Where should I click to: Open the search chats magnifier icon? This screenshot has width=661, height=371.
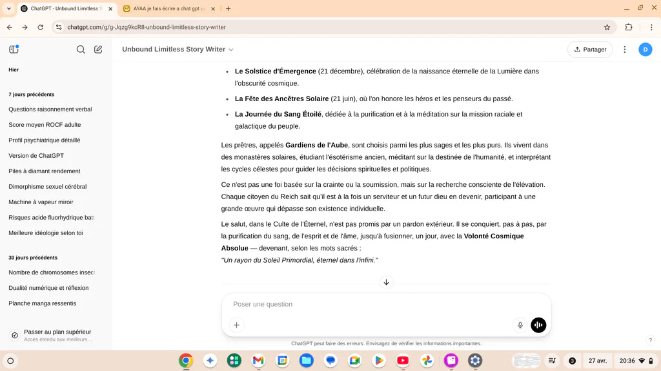81,50
